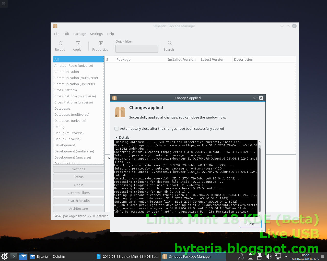327x261 pixels.
Task: Select Amateur Radio (universe) category
Action: coord(78,66)
